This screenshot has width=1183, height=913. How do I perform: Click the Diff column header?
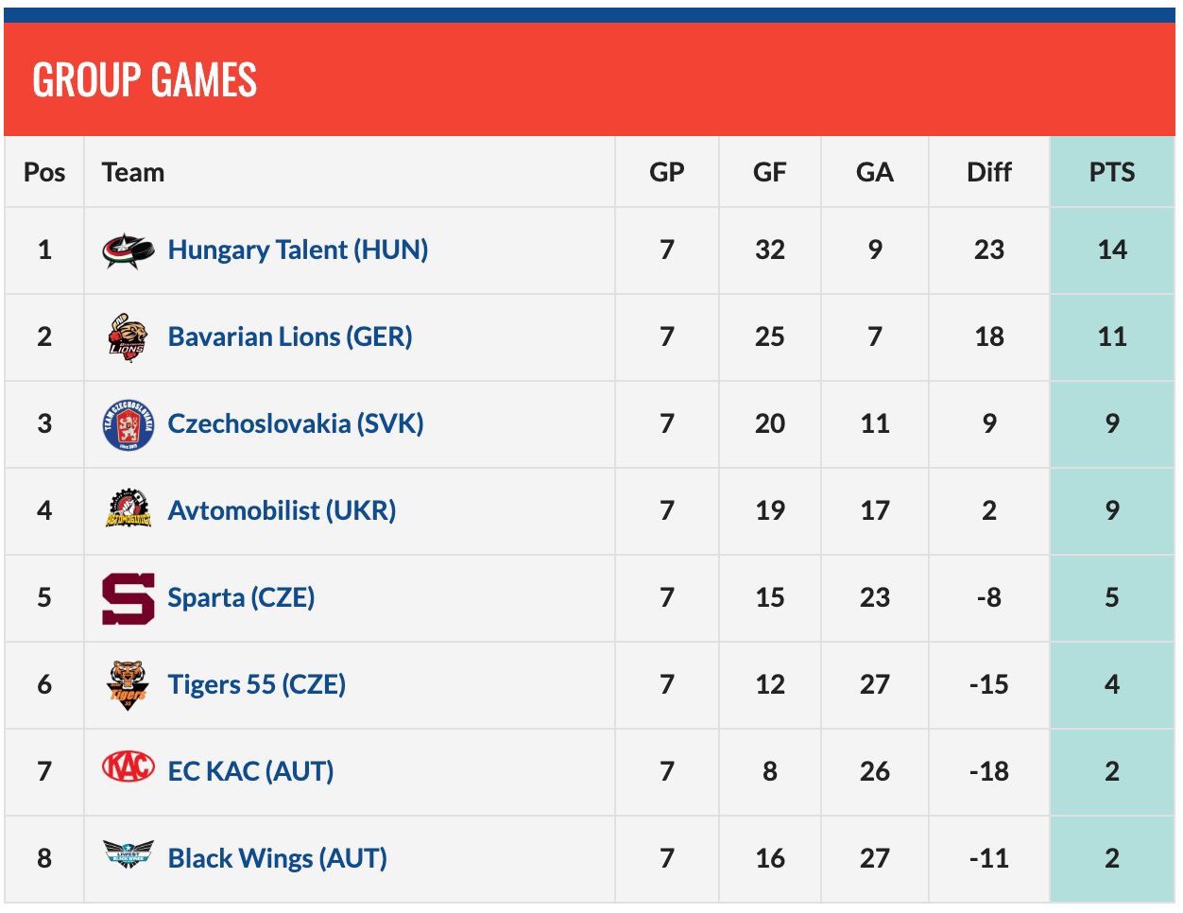click(x=988, y=173)
